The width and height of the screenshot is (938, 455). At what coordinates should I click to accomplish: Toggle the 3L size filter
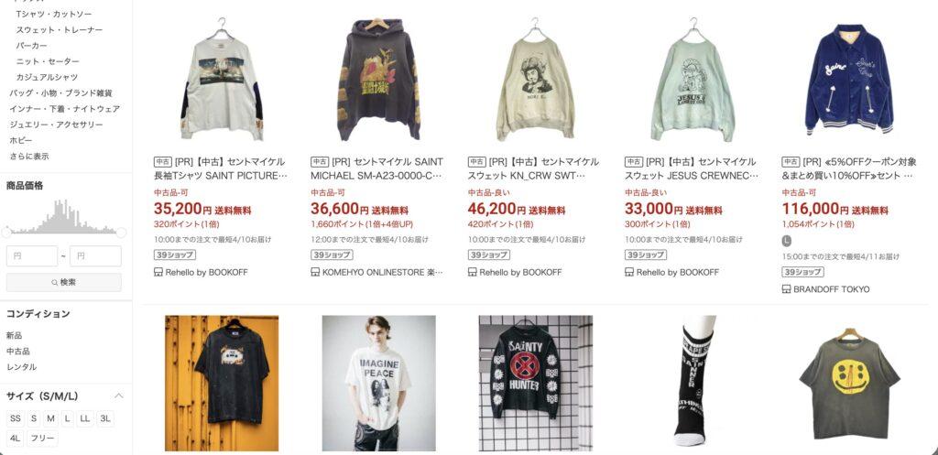(105, 418)
